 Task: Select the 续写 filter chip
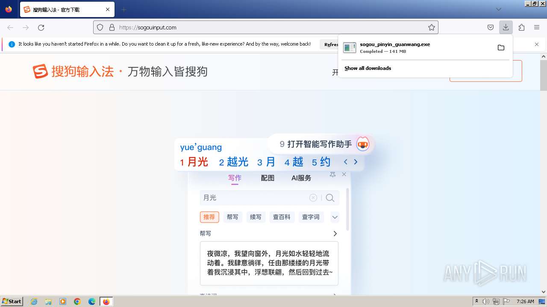(256, 217)
